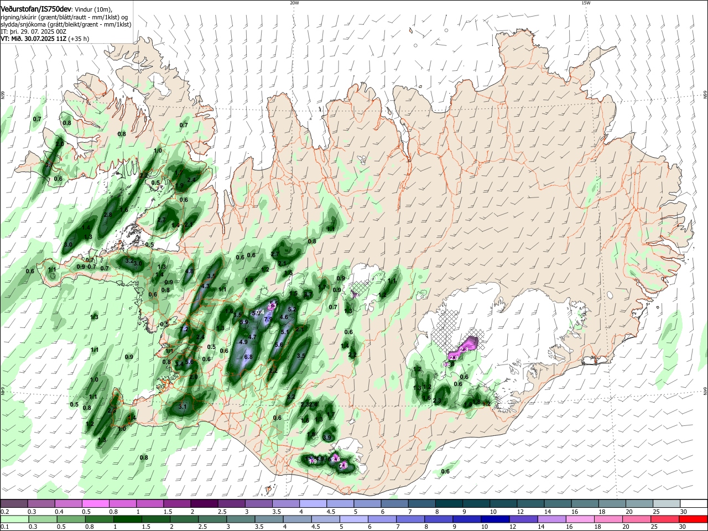Viewport: 708px width, 531px height.
Task: Click the 7.9 precipitation value on map
Action: click(x=268, y=320)
